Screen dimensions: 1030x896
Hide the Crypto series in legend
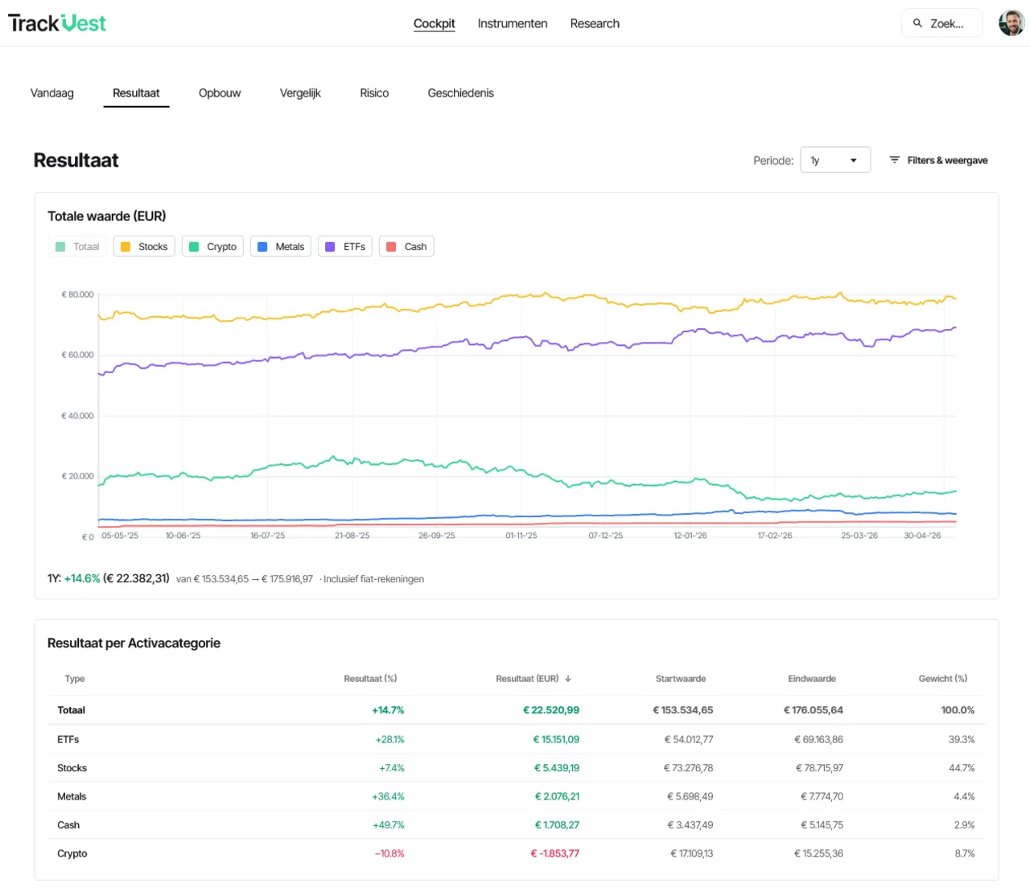[212, 247]
